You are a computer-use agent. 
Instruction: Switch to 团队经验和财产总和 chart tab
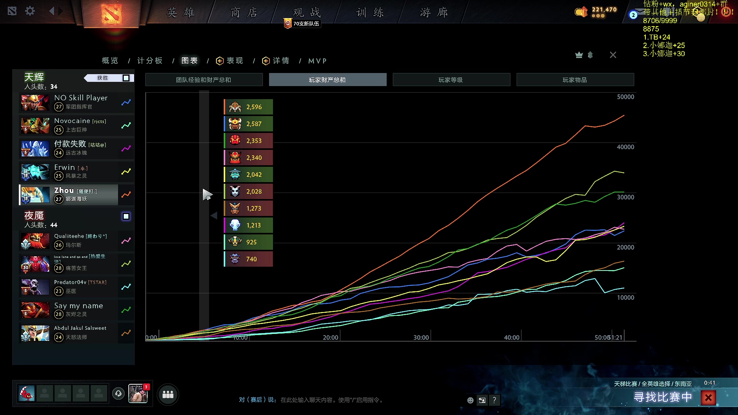[204, 80]
